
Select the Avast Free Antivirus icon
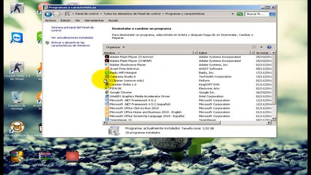click(x=107, y=69)
